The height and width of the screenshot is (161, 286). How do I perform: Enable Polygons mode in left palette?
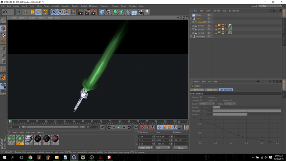[x=3, y=61]
